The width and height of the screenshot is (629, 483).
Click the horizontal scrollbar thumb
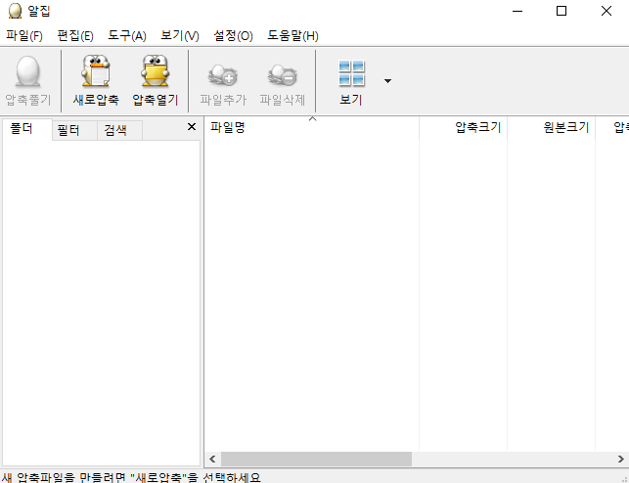pos(316,459)
